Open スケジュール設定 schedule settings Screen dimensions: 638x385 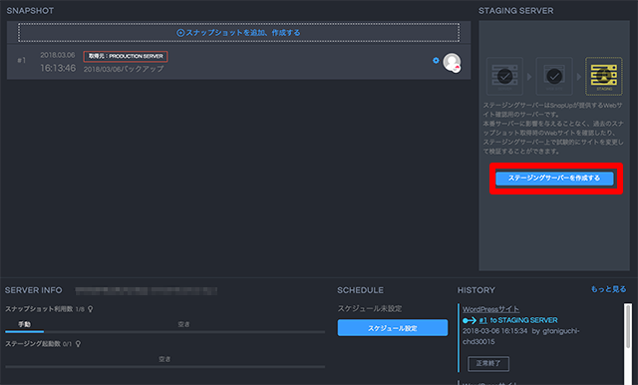[x=393, y=328]
